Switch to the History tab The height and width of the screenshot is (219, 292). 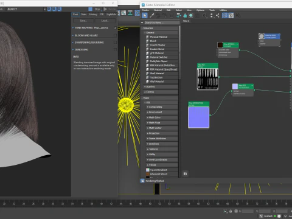(93, 15)
